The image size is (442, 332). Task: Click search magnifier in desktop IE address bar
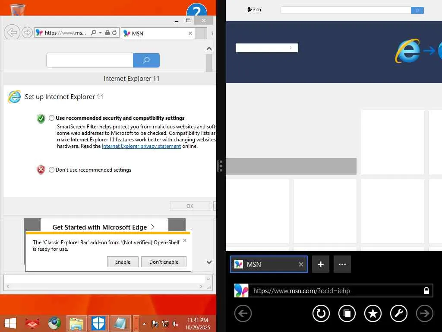click(x=94, y=33)
